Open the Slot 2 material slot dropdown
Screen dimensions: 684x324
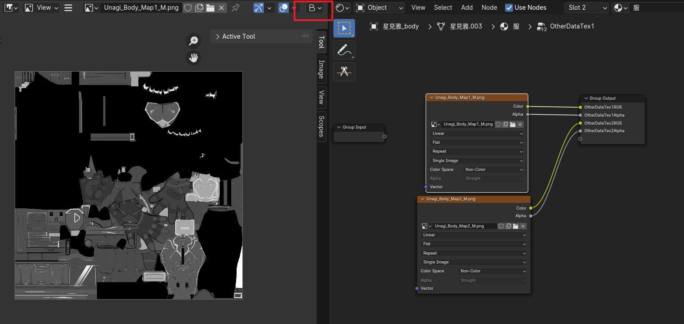(x=586, y=8)
